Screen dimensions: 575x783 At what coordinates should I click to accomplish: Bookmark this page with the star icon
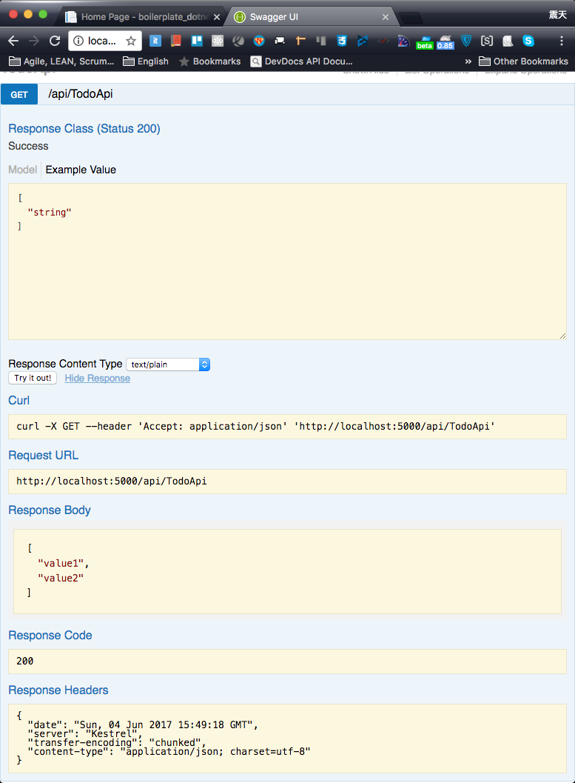[131, 41]
